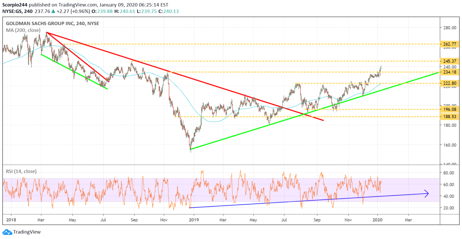Image resolution: width=462 pixels, height=239 pixels.
Task: Click the 160.00 price axis value
Action: 449,145
